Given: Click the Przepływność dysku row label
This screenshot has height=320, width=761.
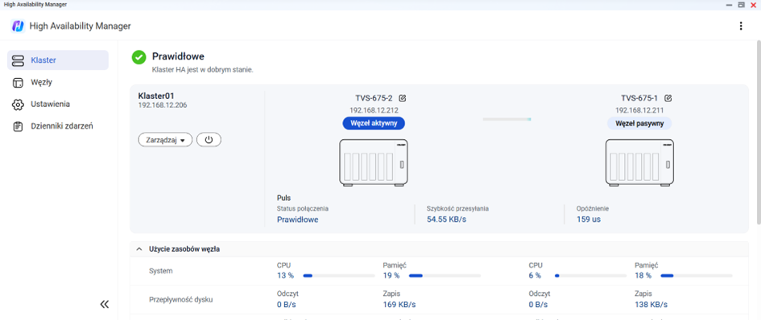Looking at the screenshot, I should point(180,299).
